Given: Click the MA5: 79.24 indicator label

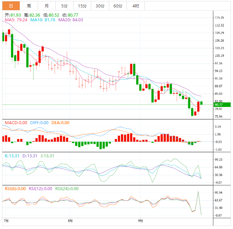Looking at the screenshot, I should point(16,20).
